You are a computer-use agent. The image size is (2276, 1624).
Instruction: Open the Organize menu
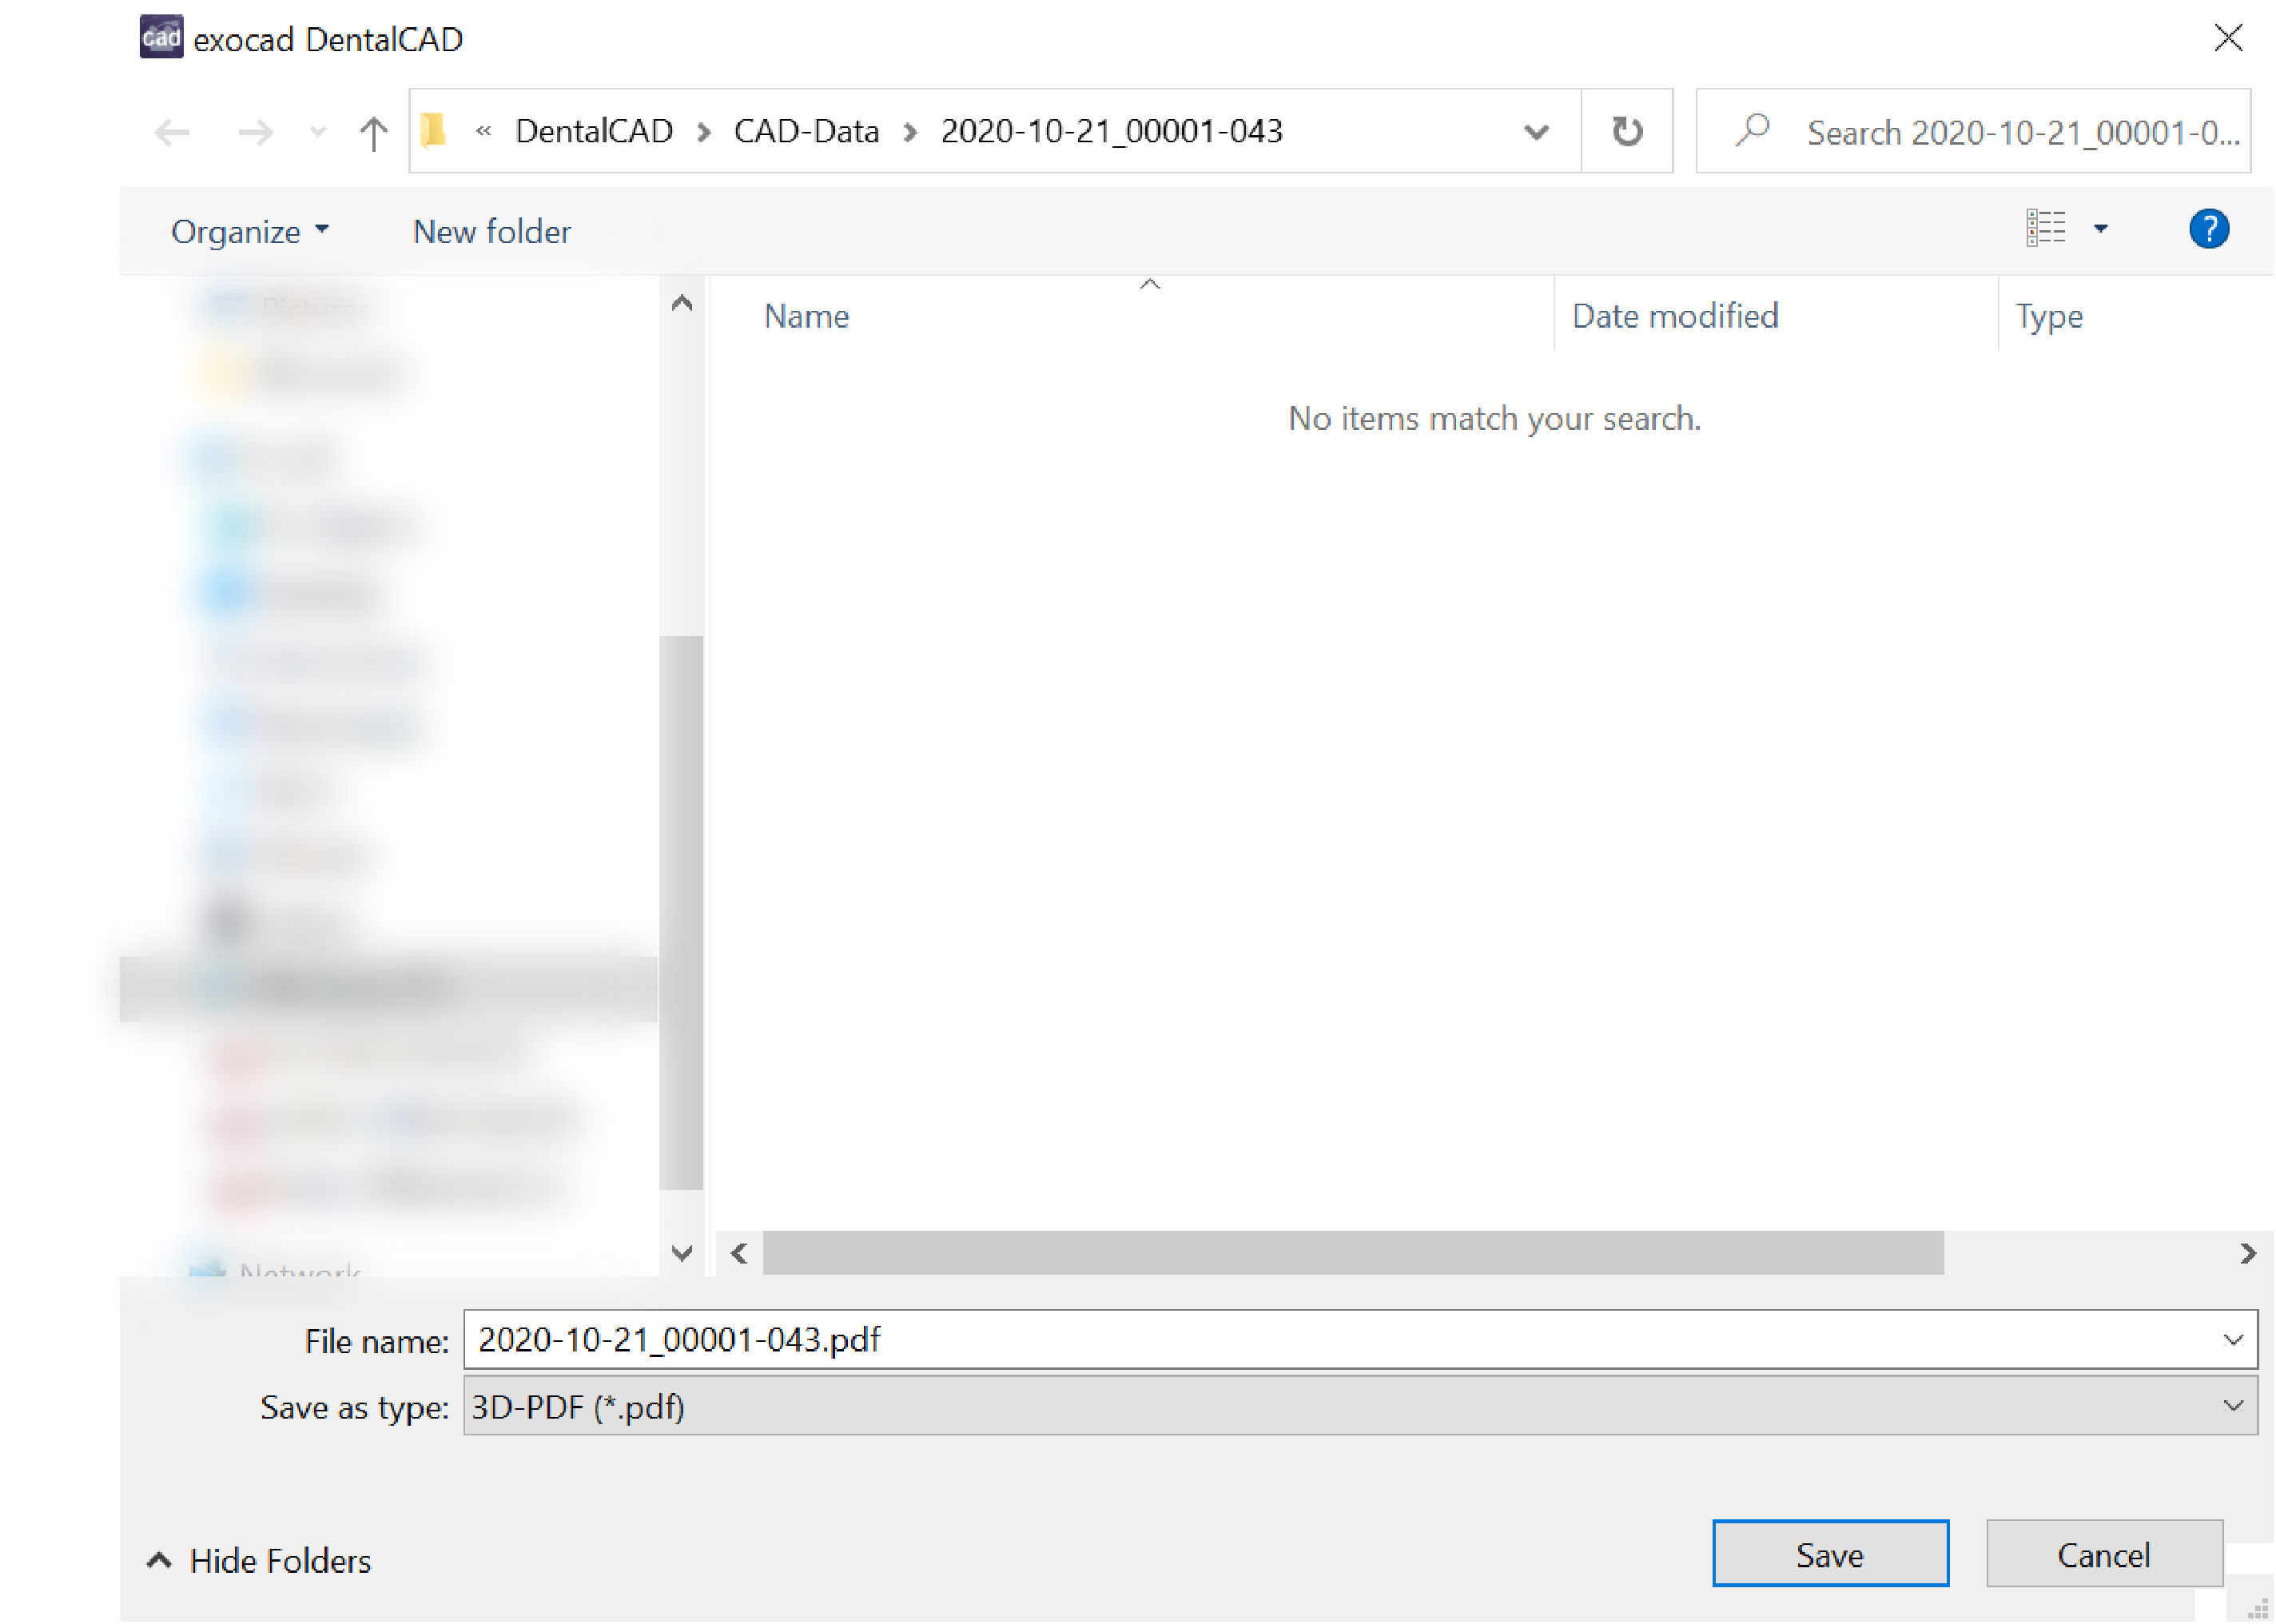(249, 232)
